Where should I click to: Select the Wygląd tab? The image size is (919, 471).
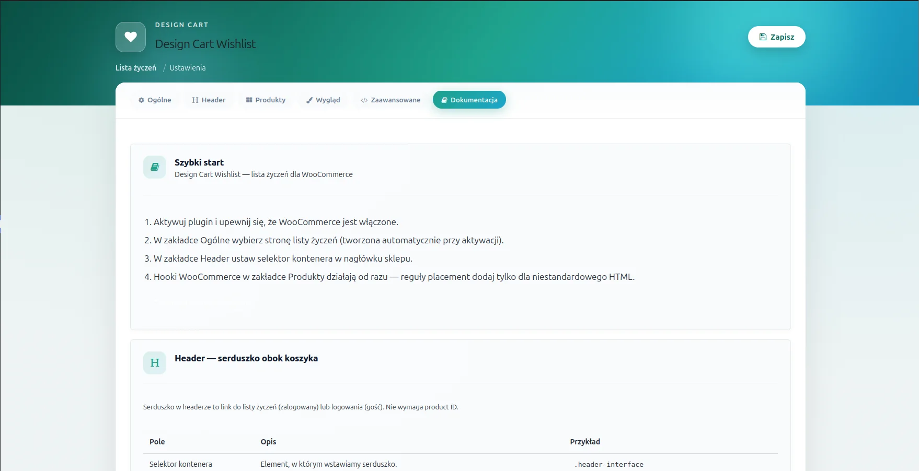click(323, 100)
